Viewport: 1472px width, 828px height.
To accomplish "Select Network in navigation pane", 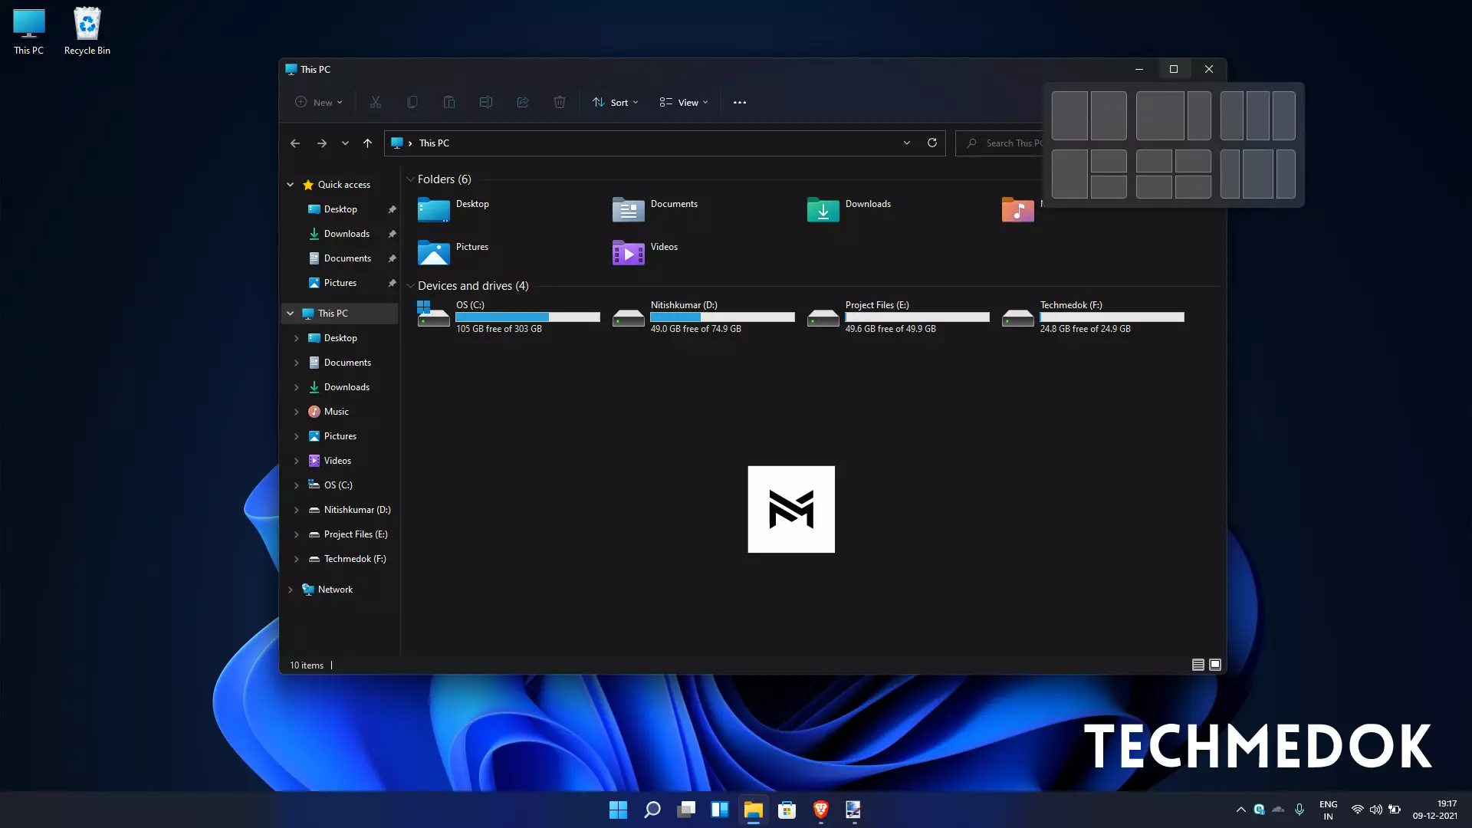I will (335, 590).
